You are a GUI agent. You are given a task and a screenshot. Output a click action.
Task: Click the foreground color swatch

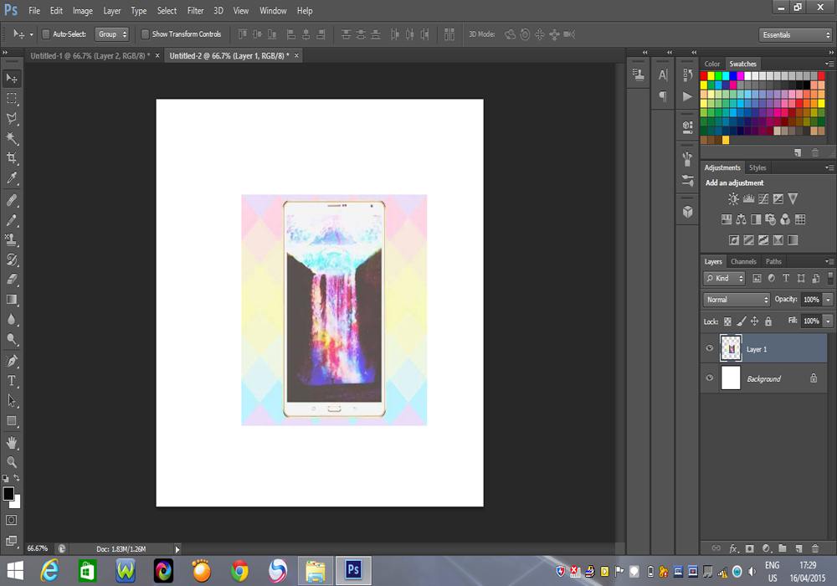point(8,494)
